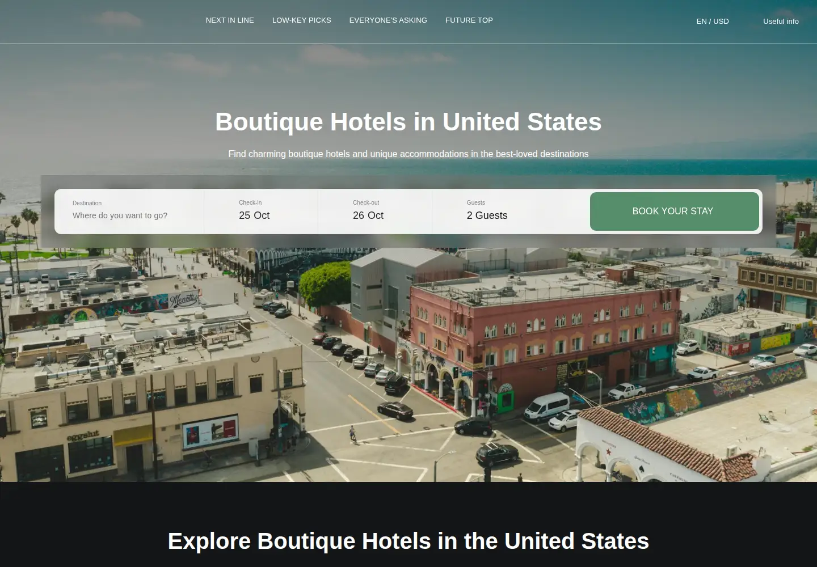817x567 pixels.
Task: Click the Destination input field
Action: point(129,211)
